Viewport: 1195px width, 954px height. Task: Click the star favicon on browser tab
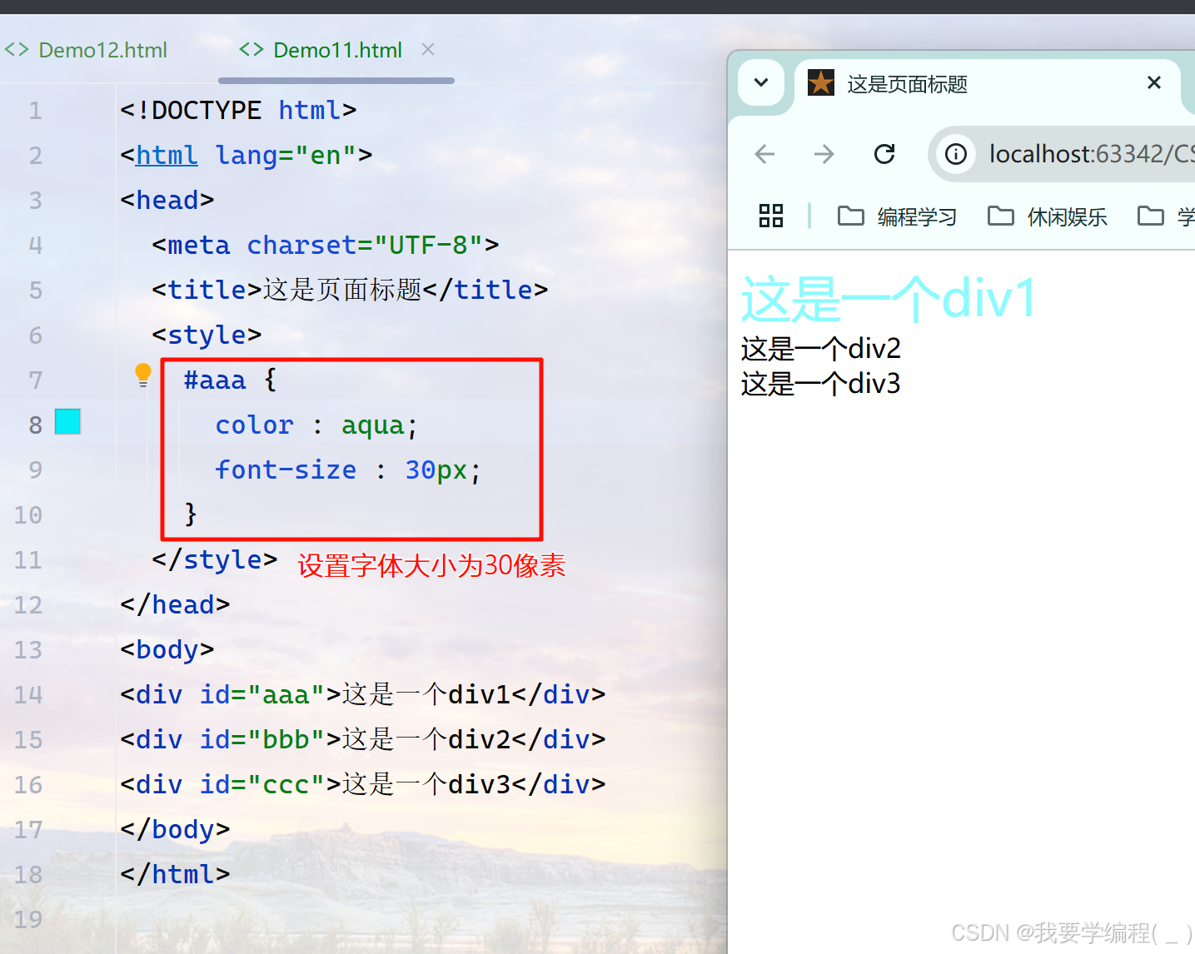pos(821,82)
